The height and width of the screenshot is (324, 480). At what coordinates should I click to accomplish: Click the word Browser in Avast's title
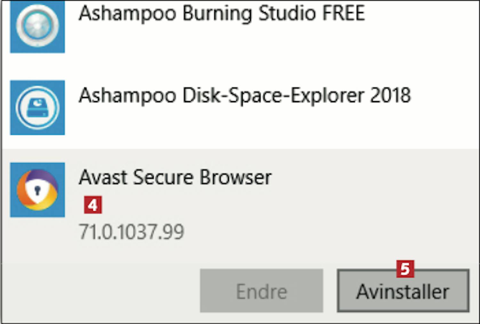236,177
